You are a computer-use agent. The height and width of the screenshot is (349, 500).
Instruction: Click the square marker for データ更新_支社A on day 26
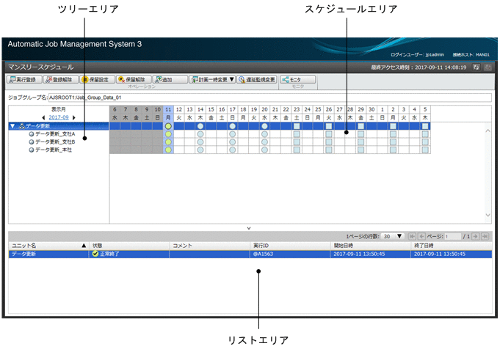[329, 134]
